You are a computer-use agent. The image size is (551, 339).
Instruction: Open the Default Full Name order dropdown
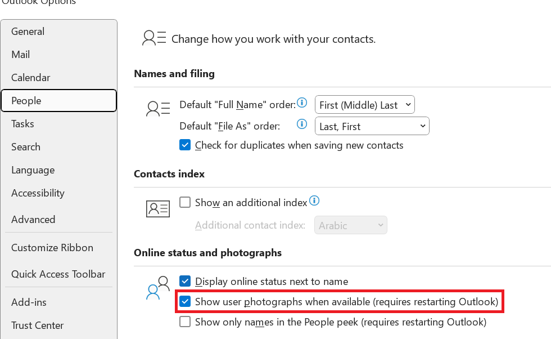(364, 104)
